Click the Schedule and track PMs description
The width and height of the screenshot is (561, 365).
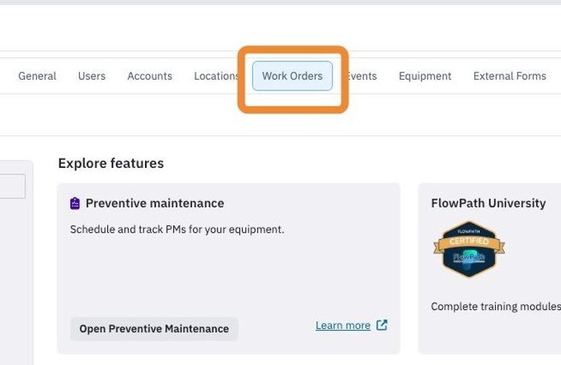[x=177, y=229]
